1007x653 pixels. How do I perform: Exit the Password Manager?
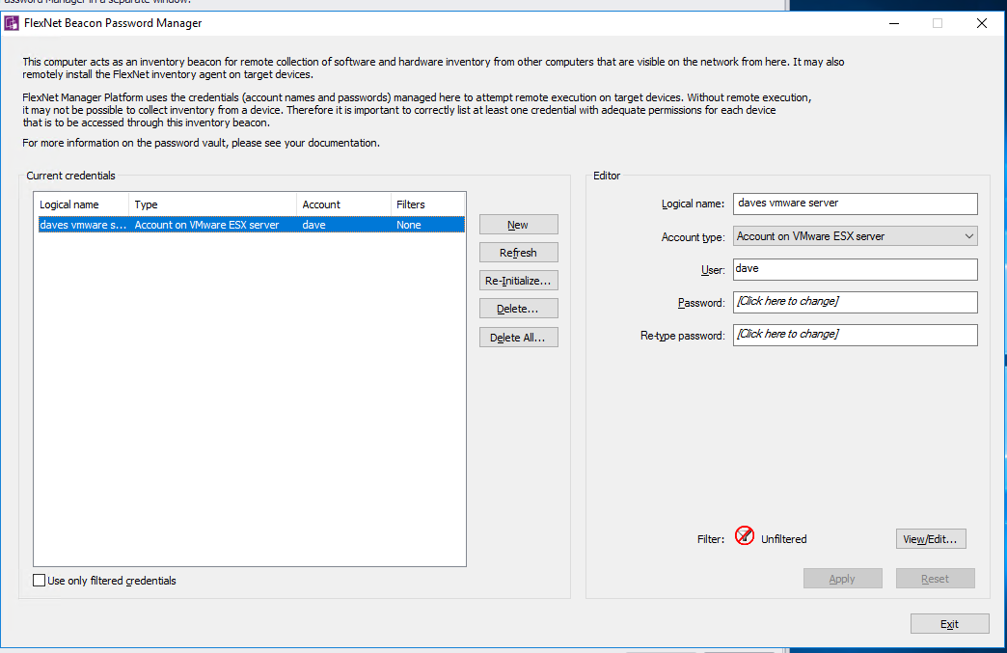pyautogui.click(x=949, y=624)
